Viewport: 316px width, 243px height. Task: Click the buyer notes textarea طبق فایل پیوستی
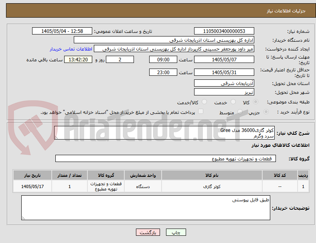coord(146,208)
